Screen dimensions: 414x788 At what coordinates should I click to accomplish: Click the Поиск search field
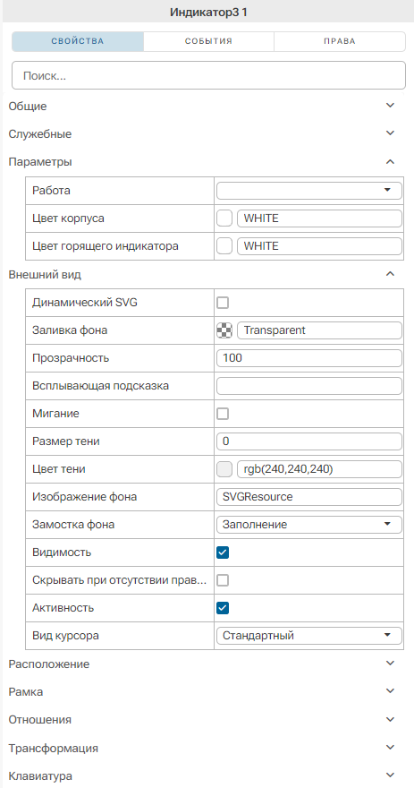[208, 76]
